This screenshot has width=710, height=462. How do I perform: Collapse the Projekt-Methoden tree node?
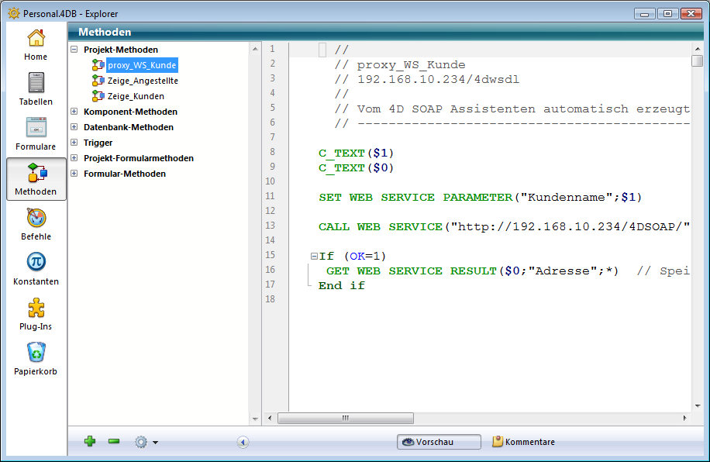click(x=74, y=50)
